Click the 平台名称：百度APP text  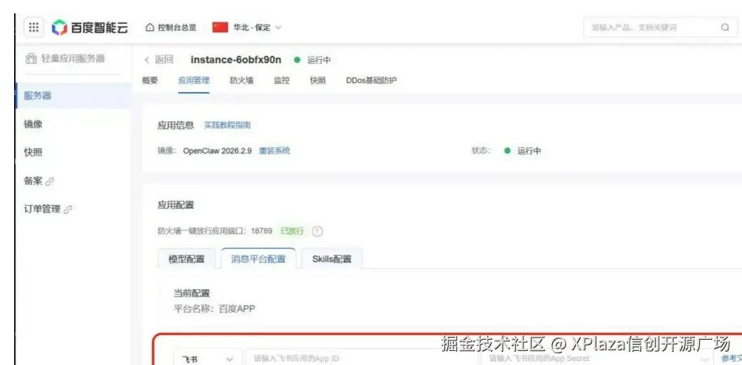pyautogui.click(x=215, y=310)
